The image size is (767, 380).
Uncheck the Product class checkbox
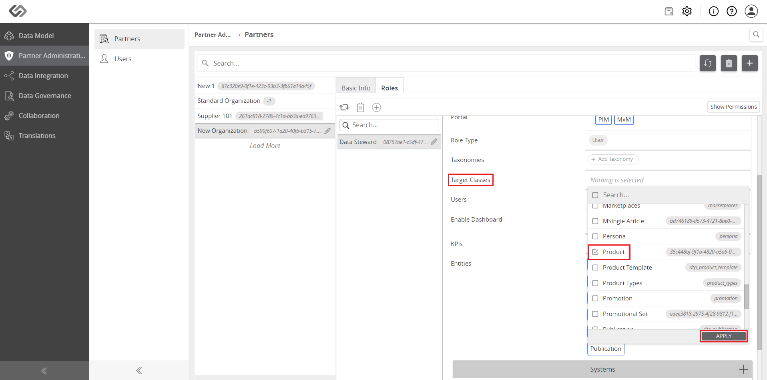click(595, 252)
